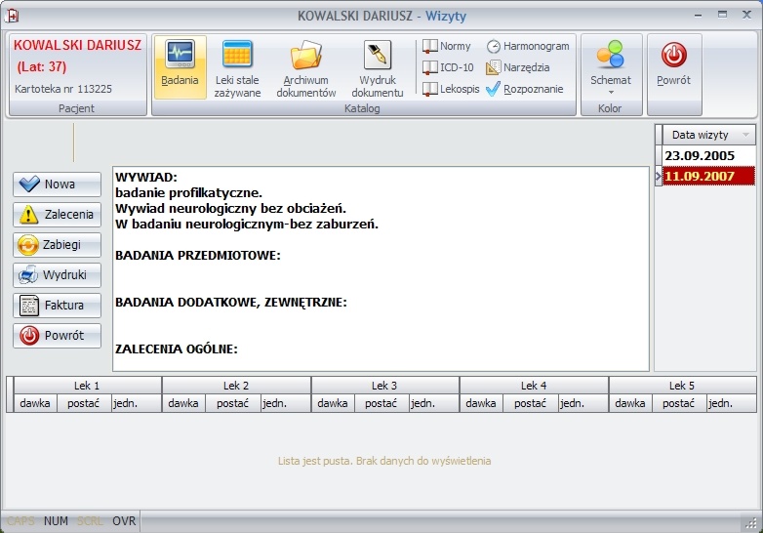This screenshot has height=533, width=763.
Task: Open the Lekospis drug list
Action: click(451, 89)
